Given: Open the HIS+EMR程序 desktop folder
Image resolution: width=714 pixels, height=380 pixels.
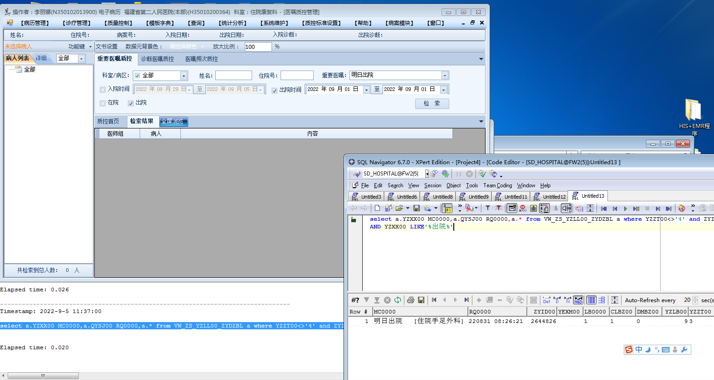Looking at the screenshot, I should [x=694, y=116].
